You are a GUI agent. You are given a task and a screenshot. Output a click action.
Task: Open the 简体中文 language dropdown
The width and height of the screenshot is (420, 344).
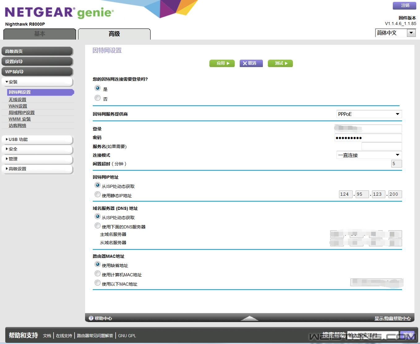(395, 33)
